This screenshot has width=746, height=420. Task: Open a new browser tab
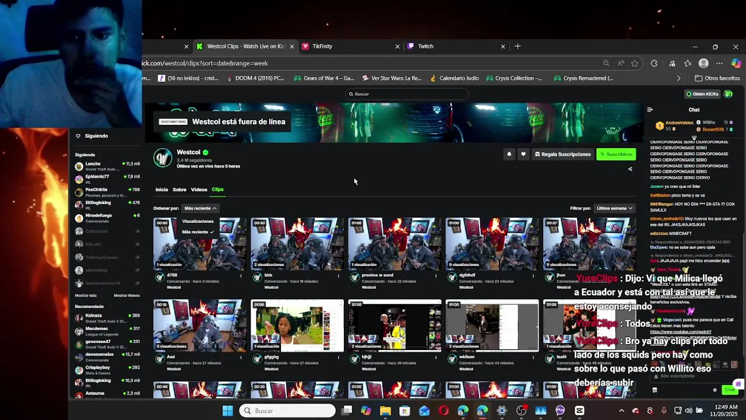(518, 46)
